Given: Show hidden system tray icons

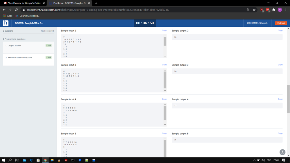Looking at the screenshot, I should click(x=254, y=160).
